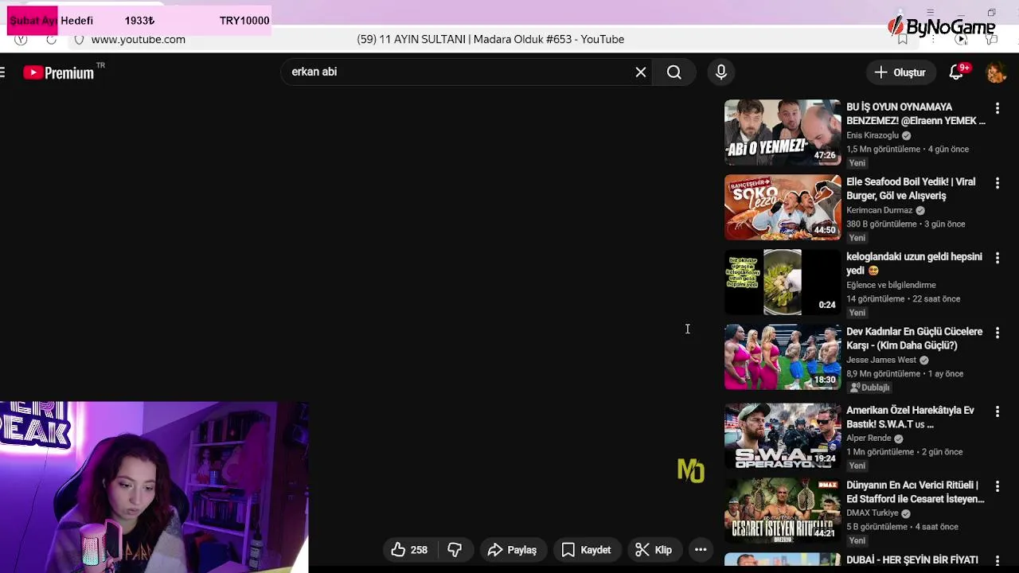The image size is (1019, 573).
Task: Open options for Dev Kadınlar video
Action: click(x=998, y=333)
